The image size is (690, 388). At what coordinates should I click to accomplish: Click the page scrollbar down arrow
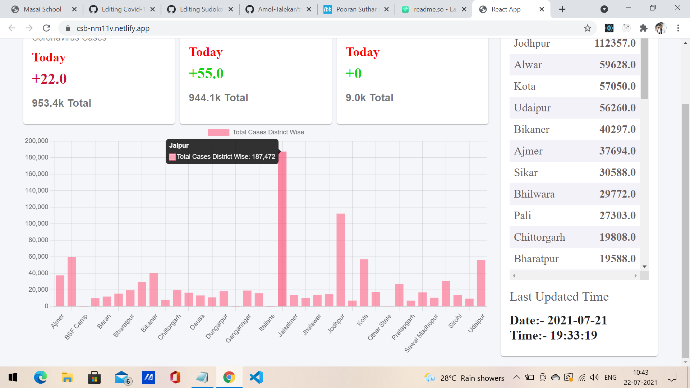[x=685, y=362]
